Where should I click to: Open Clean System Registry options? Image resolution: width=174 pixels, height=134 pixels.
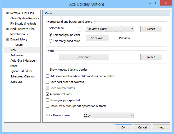tap(25, 18)
